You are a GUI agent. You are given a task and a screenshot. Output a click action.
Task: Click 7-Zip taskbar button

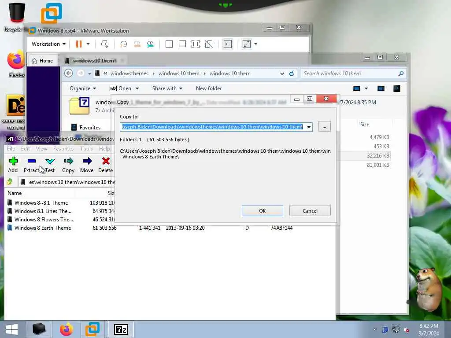click(x=121, y=329)
